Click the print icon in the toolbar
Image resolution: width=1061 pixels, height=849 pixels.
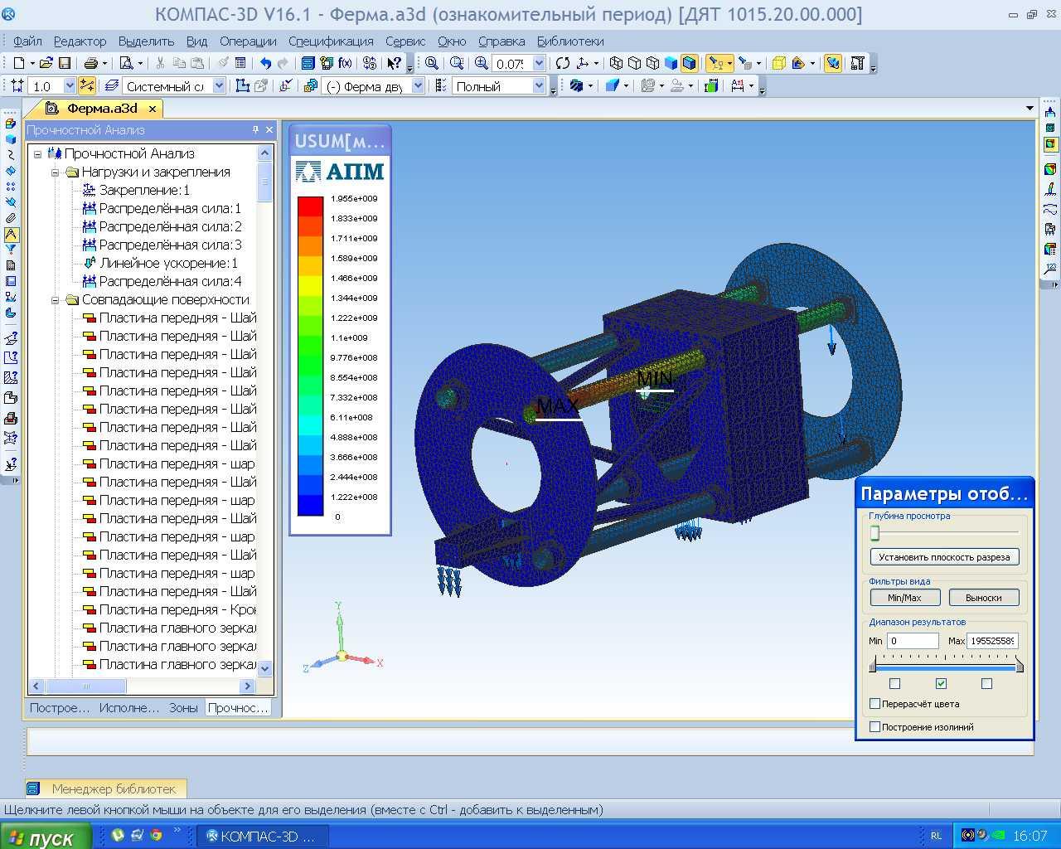coord(90,63)
